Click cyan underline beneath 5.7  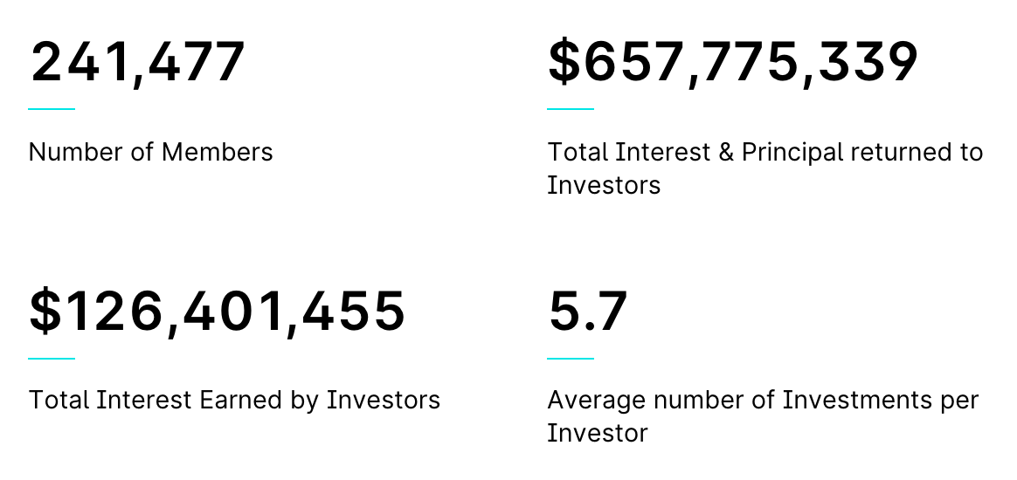click(571, 358)
